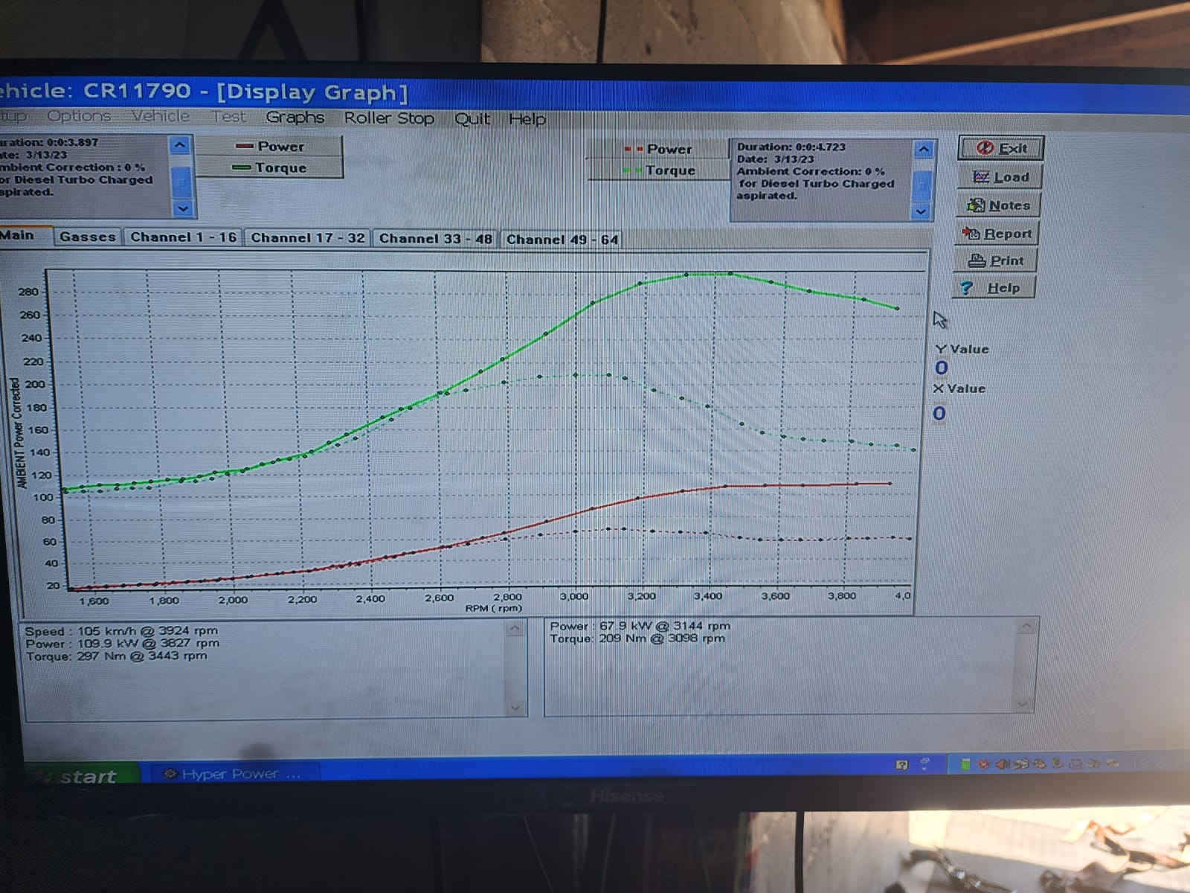Switch to the Gasses tab
Viewport: 1190px width, 893px height.
[88, 237]
